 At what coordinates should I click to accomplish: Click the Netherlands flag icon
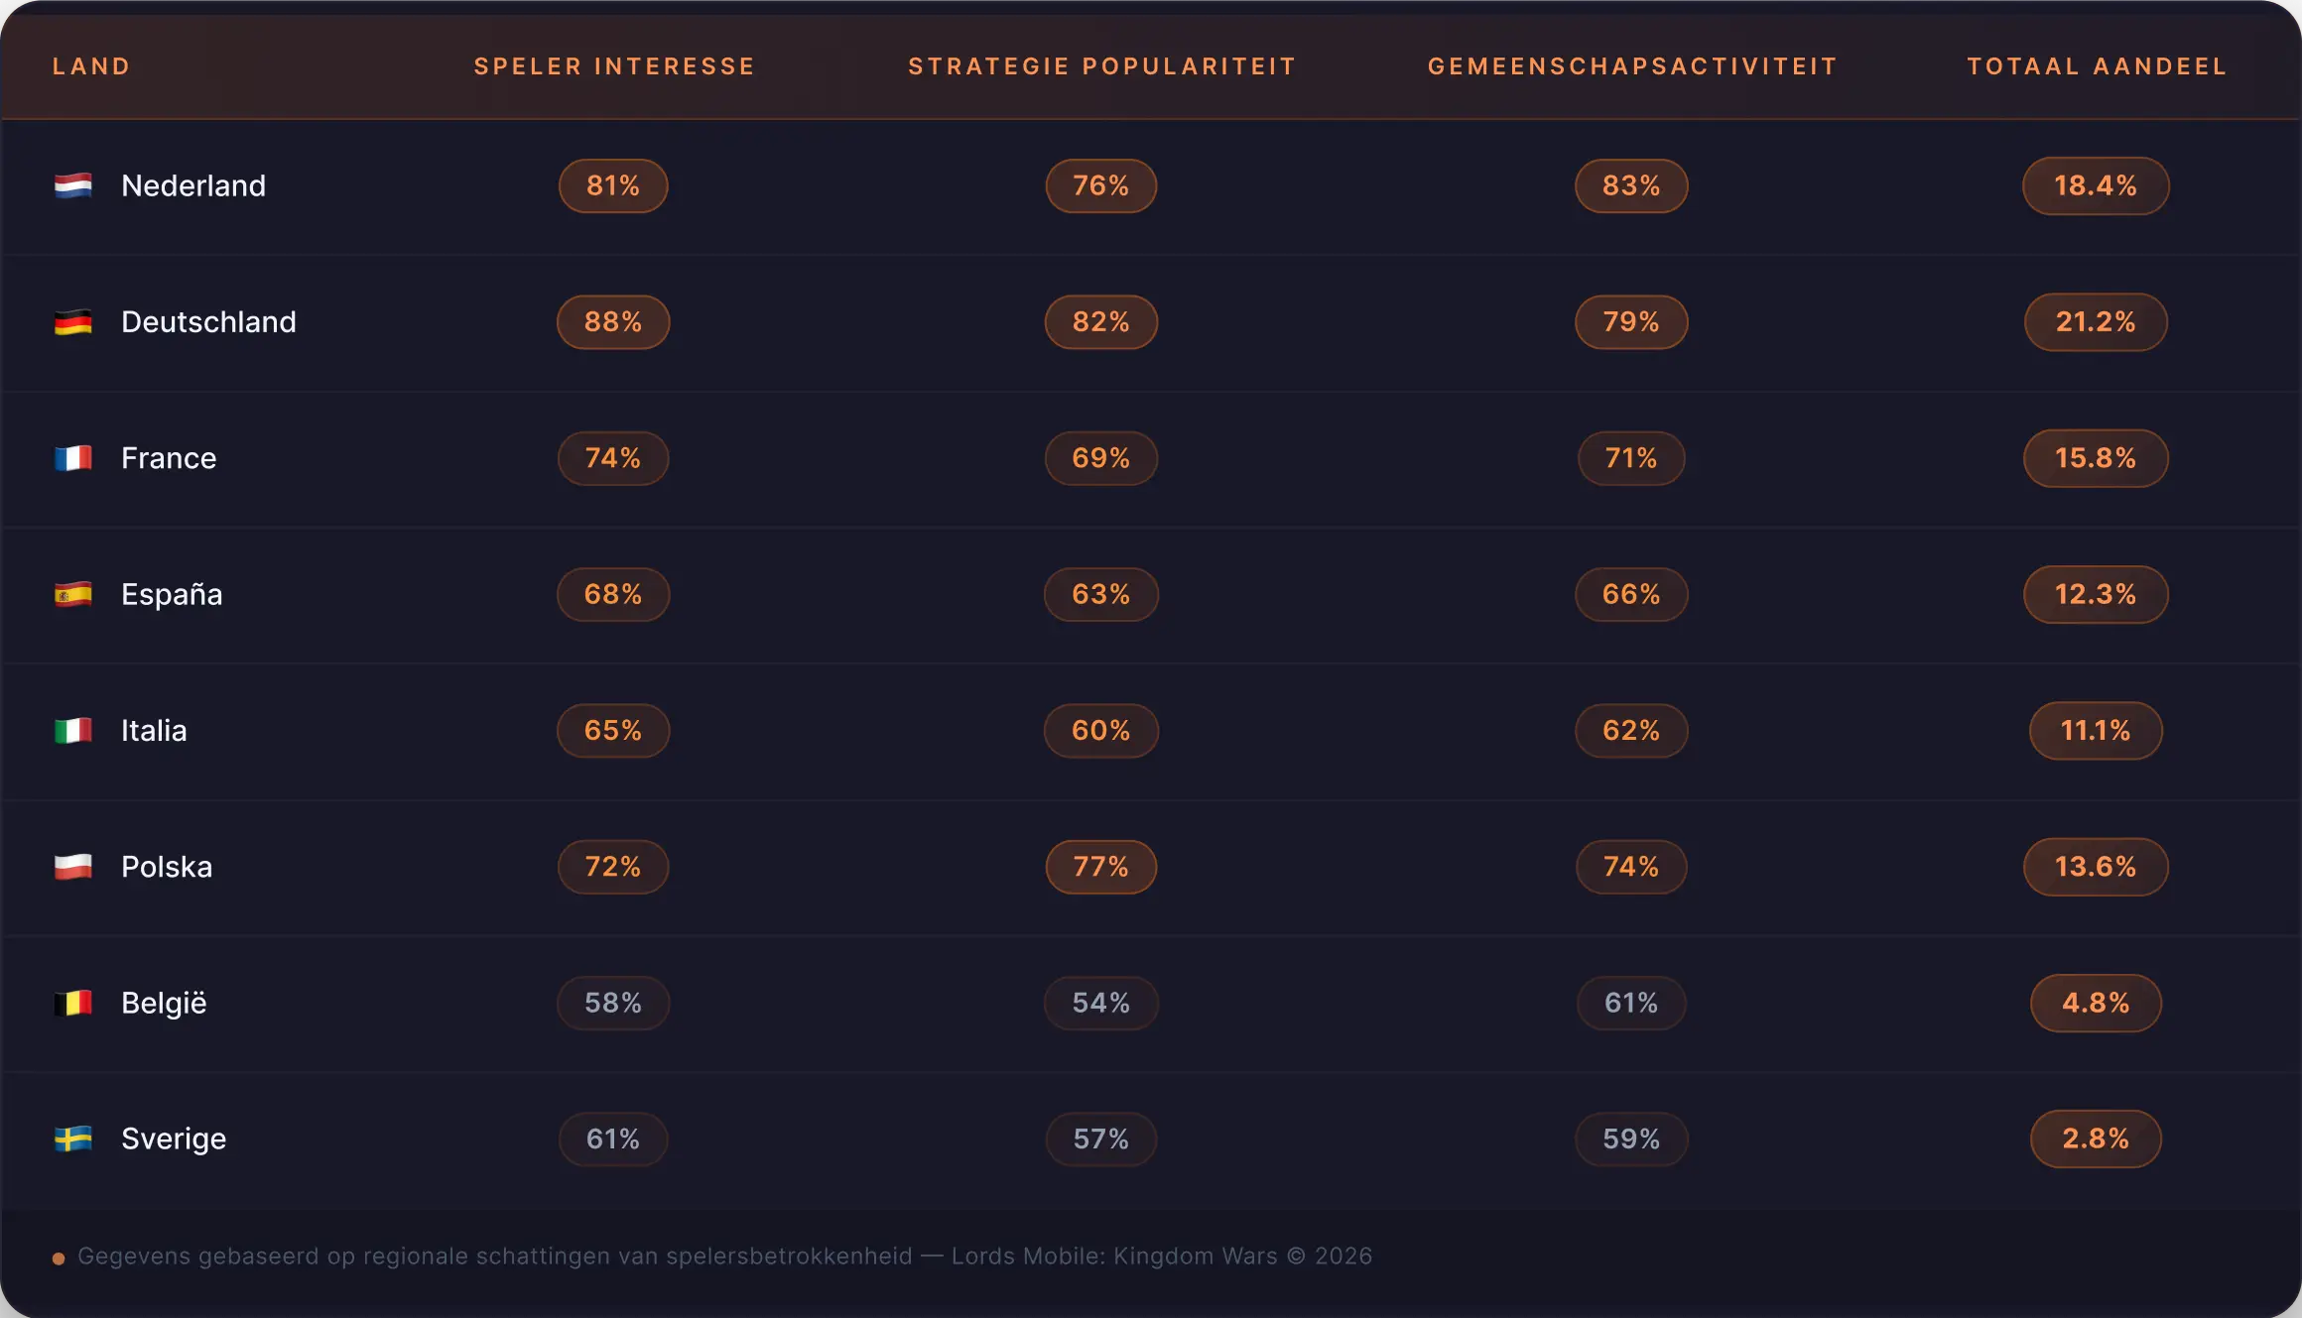72,185
